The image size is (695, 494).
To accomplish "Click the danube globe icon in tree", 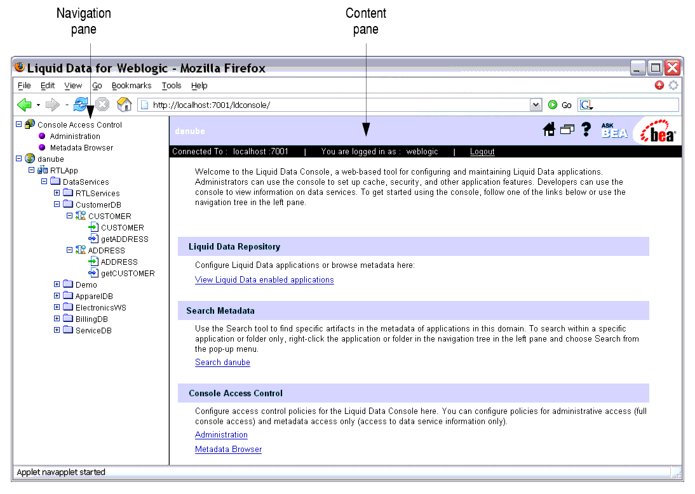I will click(30, 158).
